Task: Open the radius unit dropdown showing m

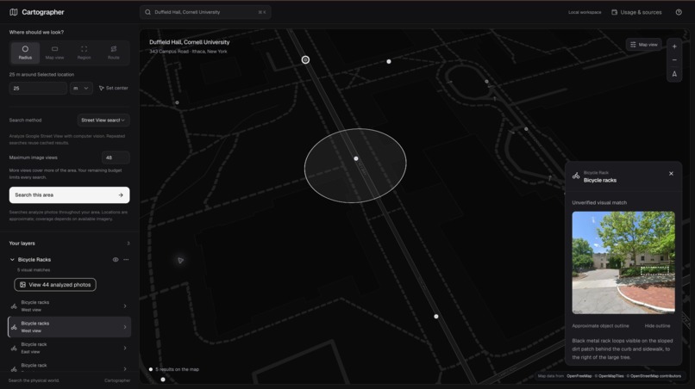Action: (81, 88)
